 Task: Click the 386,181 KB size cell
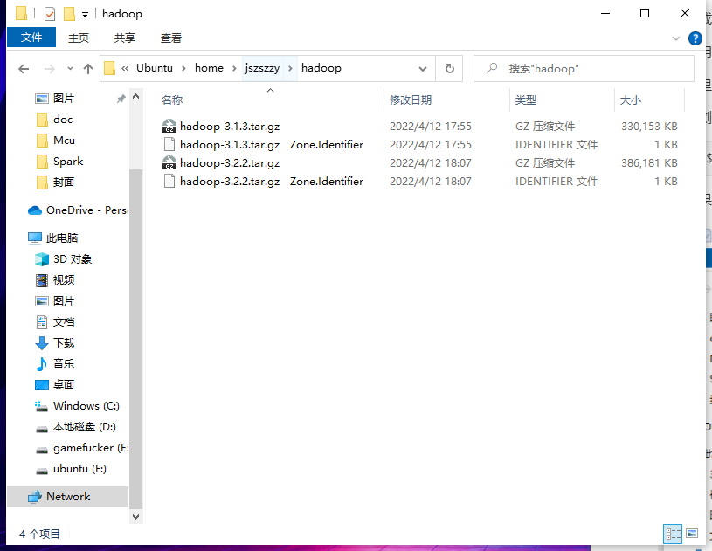pyautogui.click(x=649, y=163)
